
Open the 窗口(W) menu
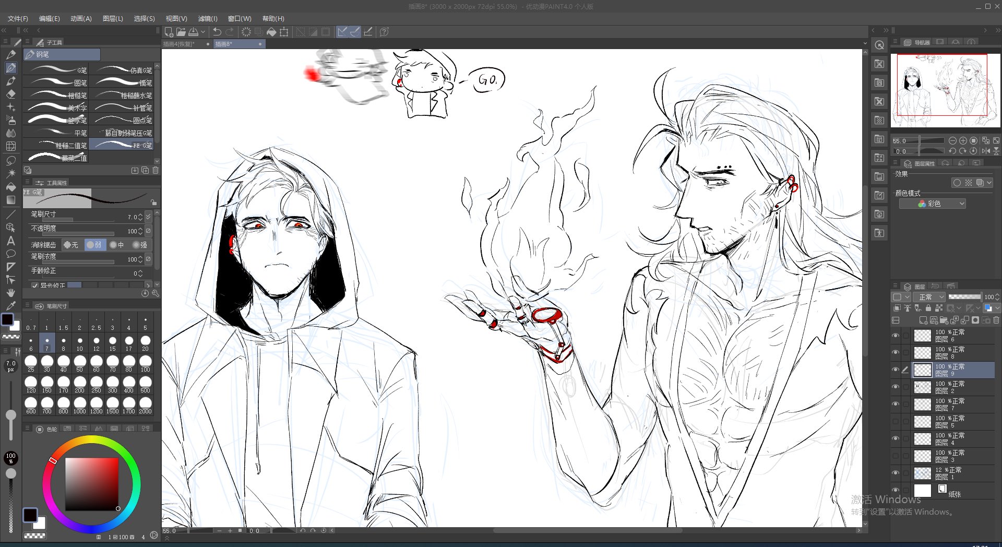(240, 18)
